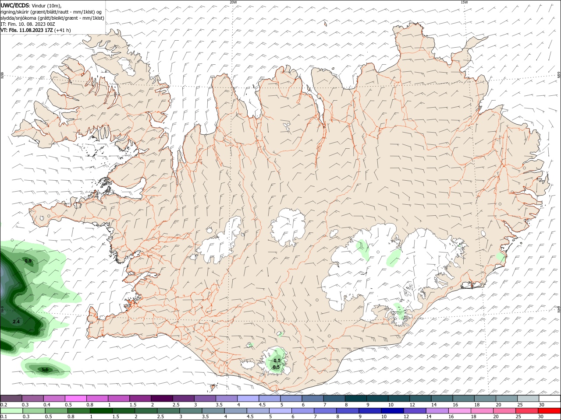
Task: Click the lower 0.5 value on southern glacier
Action: pyautogui.click(x=276, y=367)
